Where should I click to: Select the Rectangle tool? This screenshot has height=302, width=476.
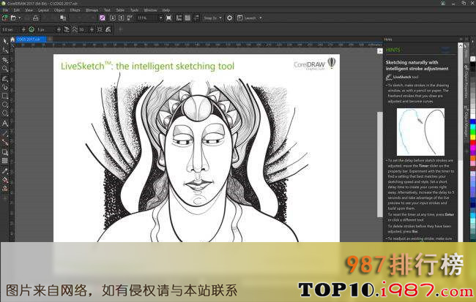[x=5, y=96]
